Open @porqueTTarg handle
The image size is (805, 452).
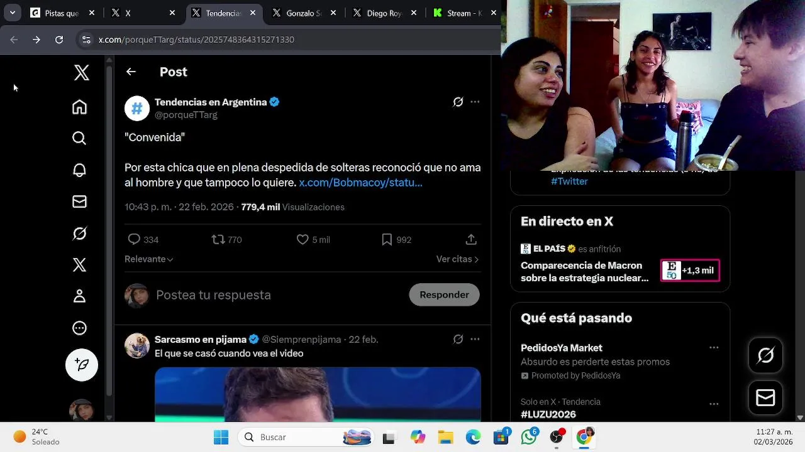(186, 115)
